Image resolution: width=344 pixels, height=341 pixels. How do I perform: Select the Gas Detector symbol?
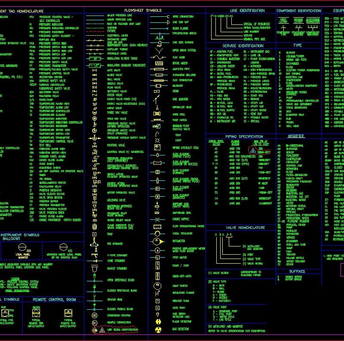click(157, 329)
